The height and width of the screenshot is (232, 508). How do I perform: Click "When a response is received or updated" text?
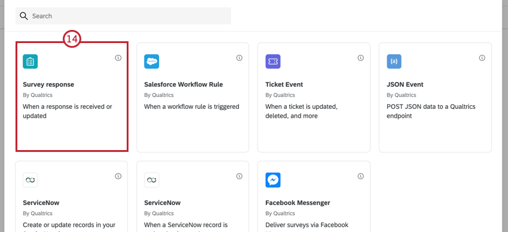click(68, 111)
